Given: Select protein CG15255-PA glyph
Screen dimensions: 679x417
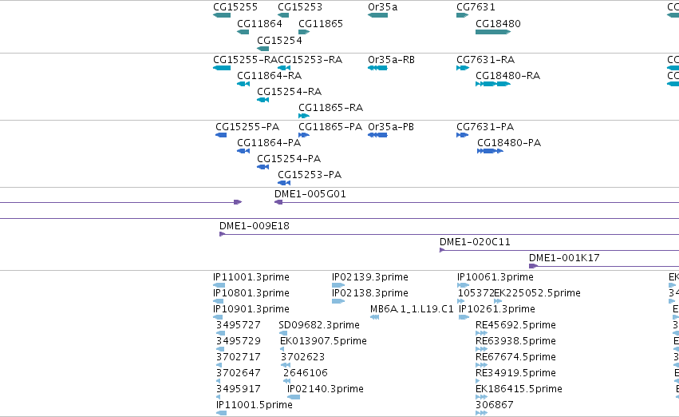Looking at the screenshot, I should click(221, 135).
